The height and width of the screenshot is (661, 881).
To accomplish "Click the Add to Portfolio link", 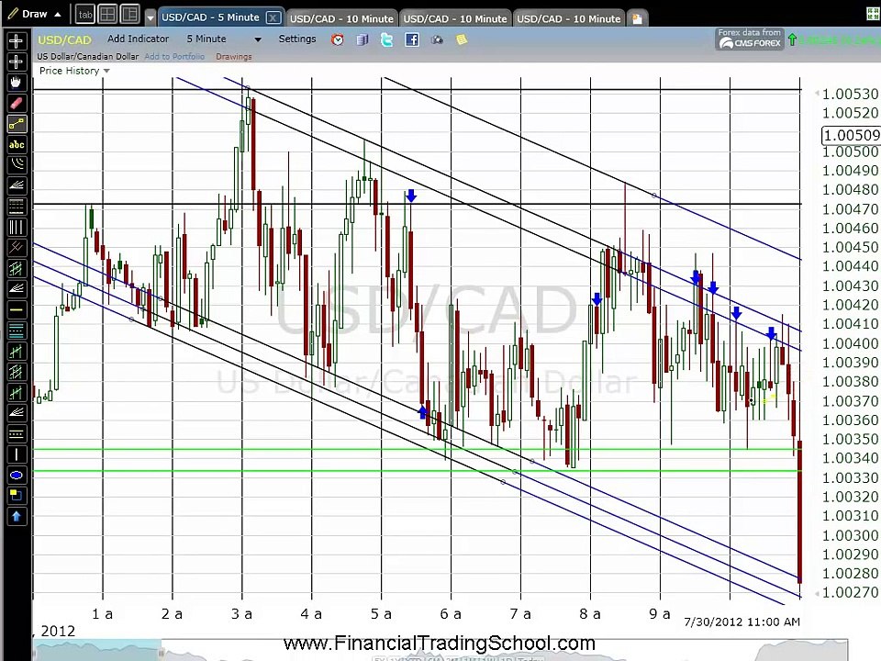I will pyautogui.click(x=174, y=57).
